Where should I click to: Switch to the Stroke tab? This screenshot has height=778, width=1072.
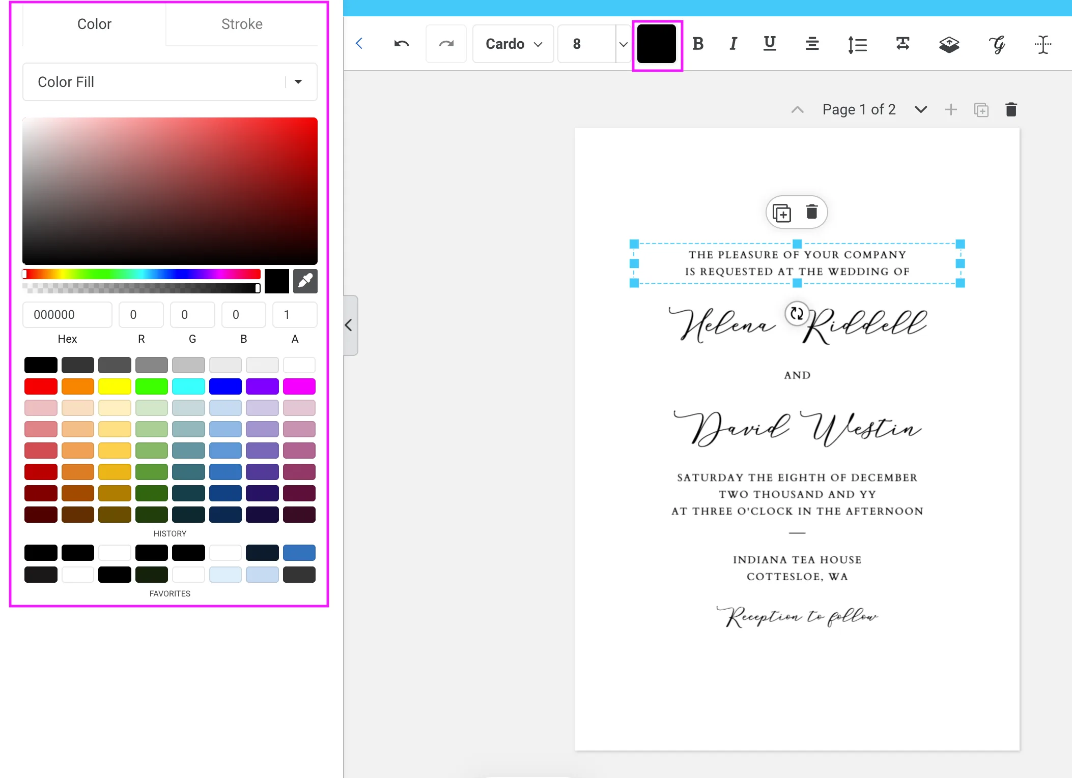[242, 23]
